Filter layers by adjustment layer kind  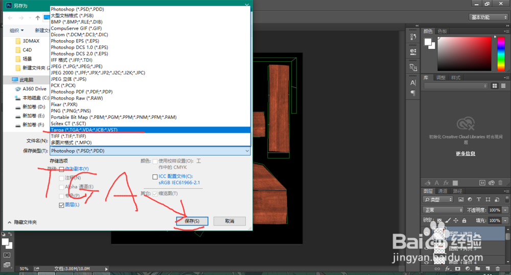[470, 199]
